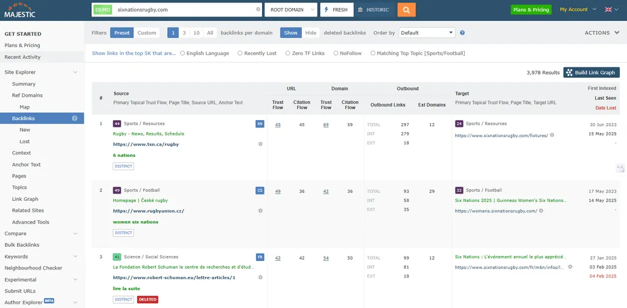Screen dimensions: 627x308
Task: Click the help question icon beside Order by
Action: (x=462, y=33)
